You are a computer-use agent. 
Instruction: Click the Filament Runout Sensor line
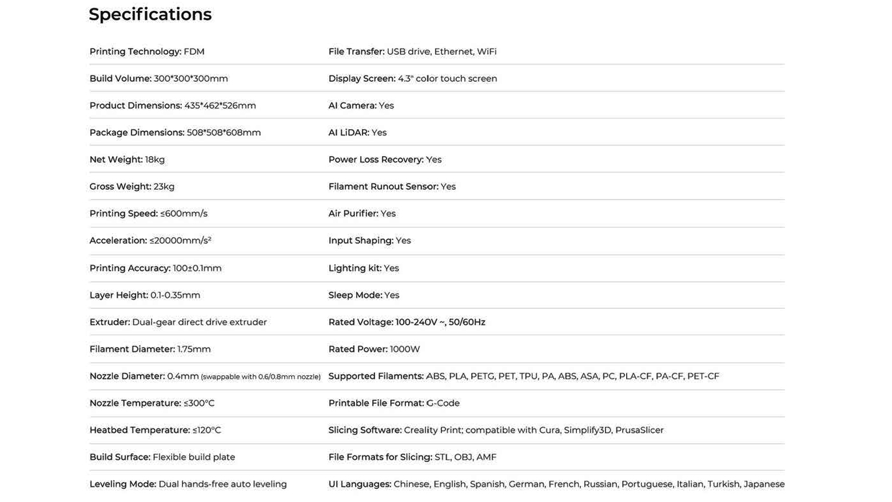pos(392,186)
